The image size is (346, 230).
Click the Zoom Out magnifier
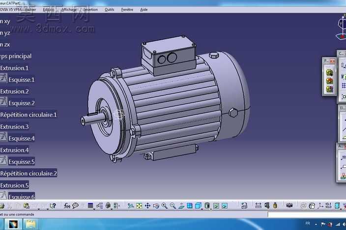pos(173,206)
